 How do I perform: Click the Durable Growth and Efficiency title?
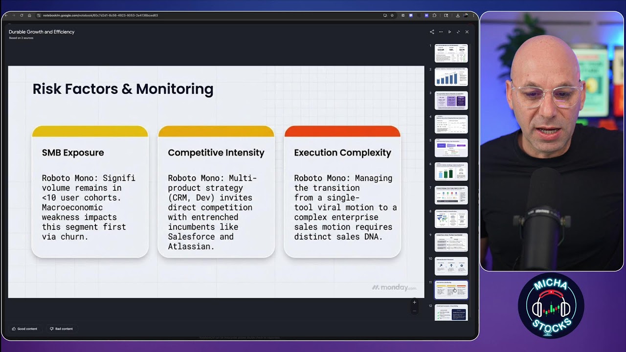[42, 32]
